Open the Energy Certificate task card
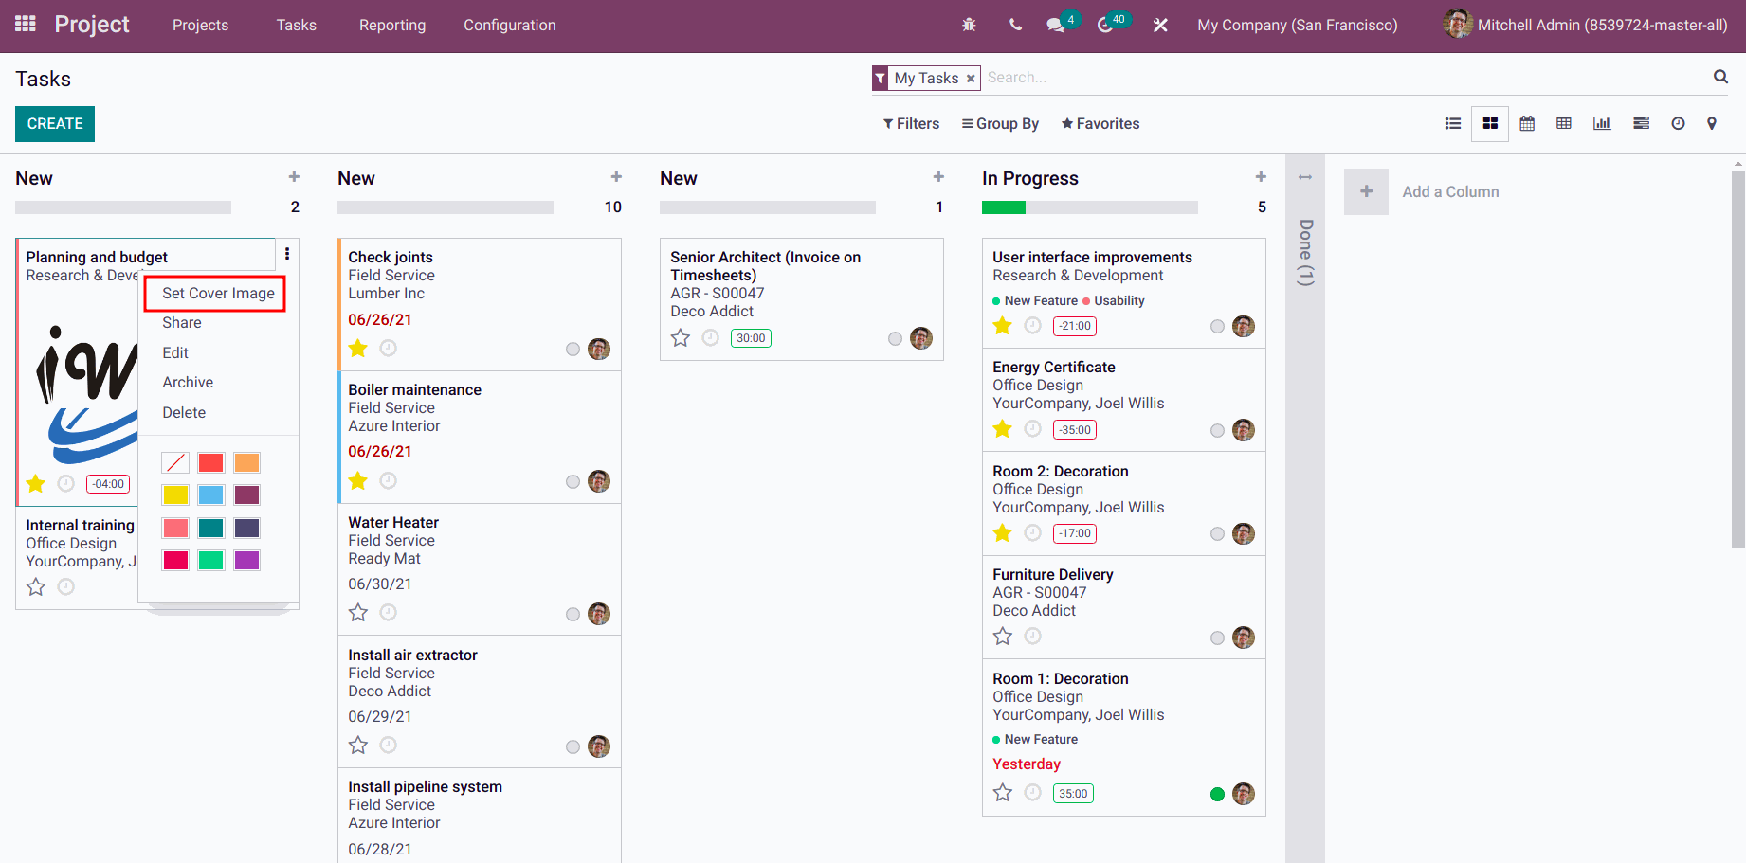Screen dimensions: 1746x863 pyautogui.click(x=1123, y=400)
